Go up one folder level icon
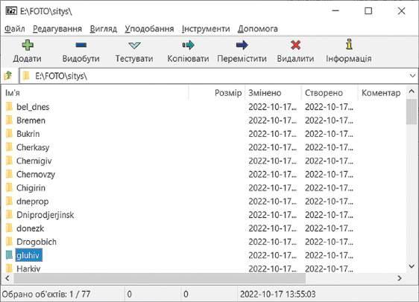 8,76
